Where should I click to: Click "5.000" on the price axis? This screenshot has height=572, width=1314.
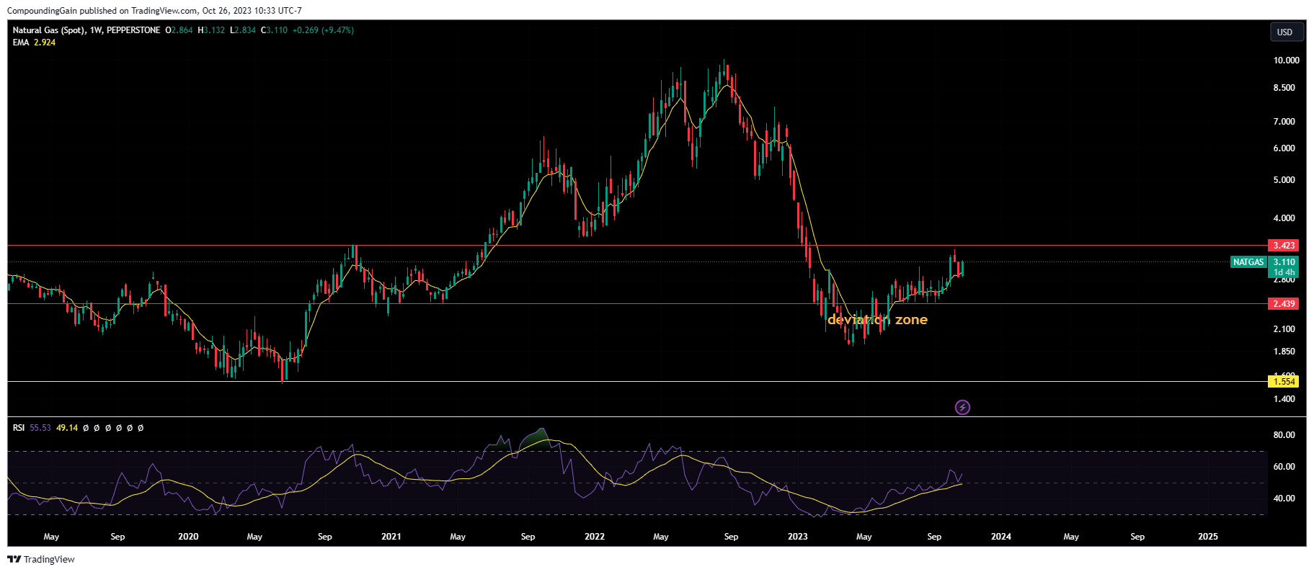[x=1284, y=180]
